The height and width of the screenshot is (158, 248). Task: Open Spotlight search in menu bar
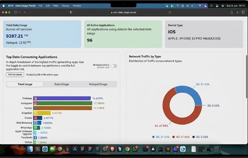click(211, 6)
